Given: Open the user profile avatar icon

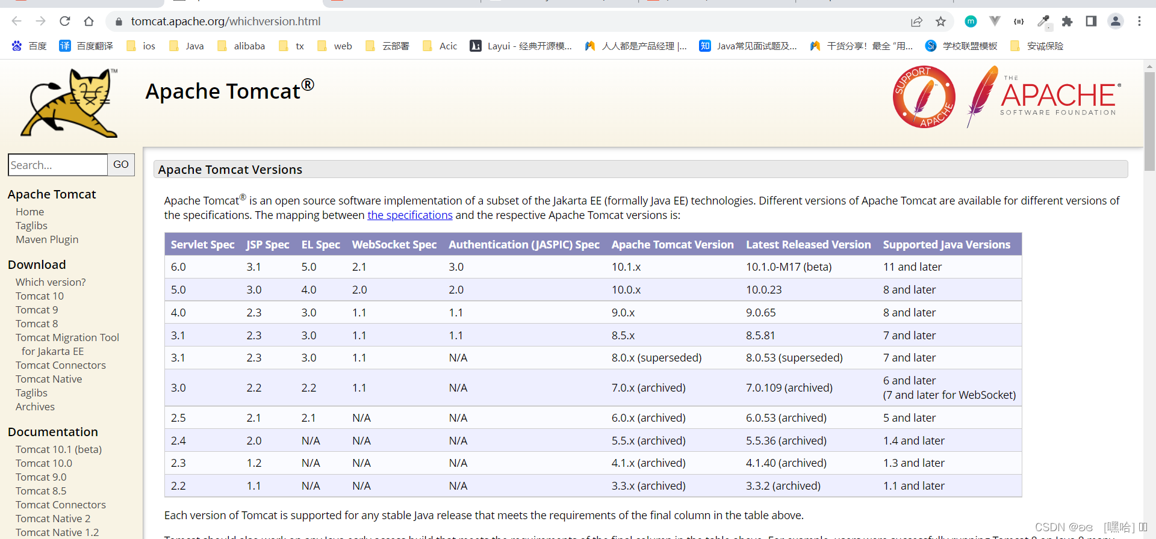Looking at the screenshot, I should 1116,21.
